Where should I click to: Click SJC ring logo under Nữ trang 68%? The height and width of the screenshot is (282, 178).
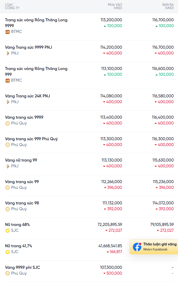[8, 230]
